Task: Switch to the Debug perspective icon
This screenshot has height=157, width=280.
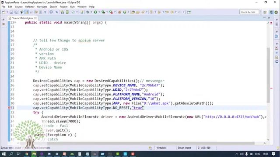Action: pos(276,12)
